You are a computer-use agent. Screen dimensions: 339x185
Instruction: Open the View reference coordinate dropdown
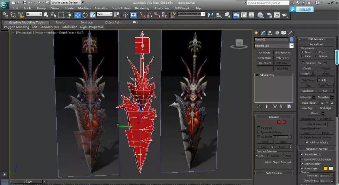(105, 14)
